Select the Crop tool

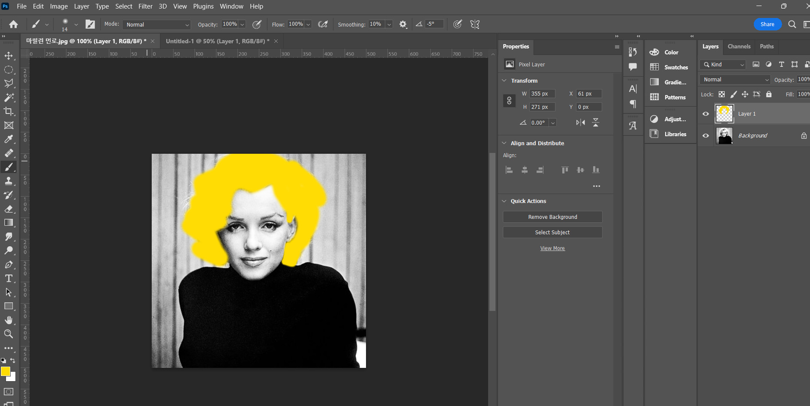point(9,111)
